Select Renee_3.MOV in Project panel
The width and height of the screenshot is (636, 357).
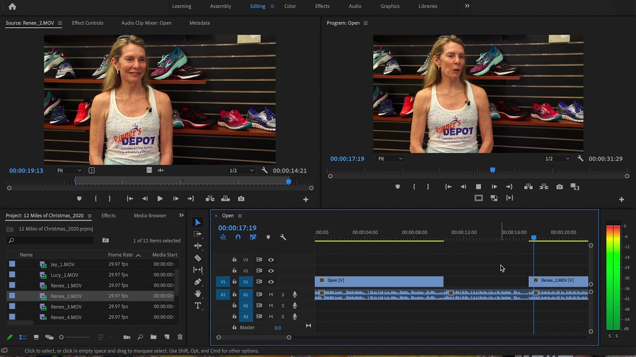point(66,307)
